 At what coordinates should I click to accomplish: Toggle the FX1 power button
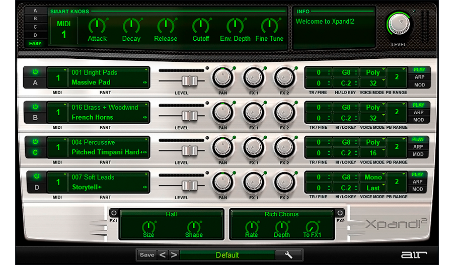(x=113, y=213)
